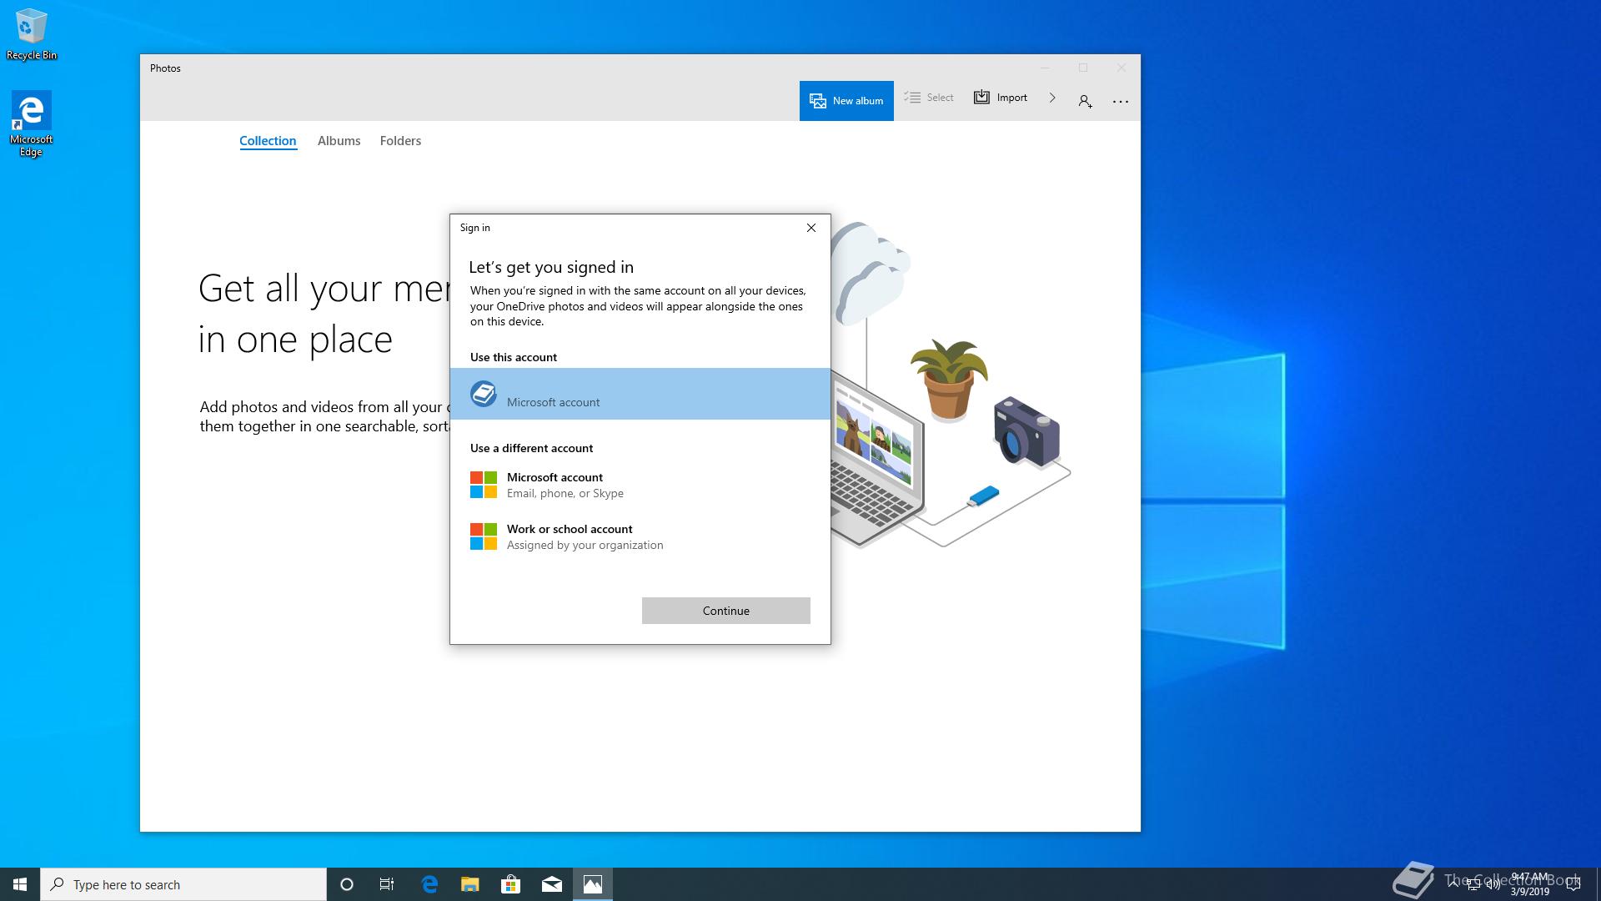The height and width of the screenshot is (901, 1601).
Task: Click Photos app icon on taskbar
Action: (593, 884)
